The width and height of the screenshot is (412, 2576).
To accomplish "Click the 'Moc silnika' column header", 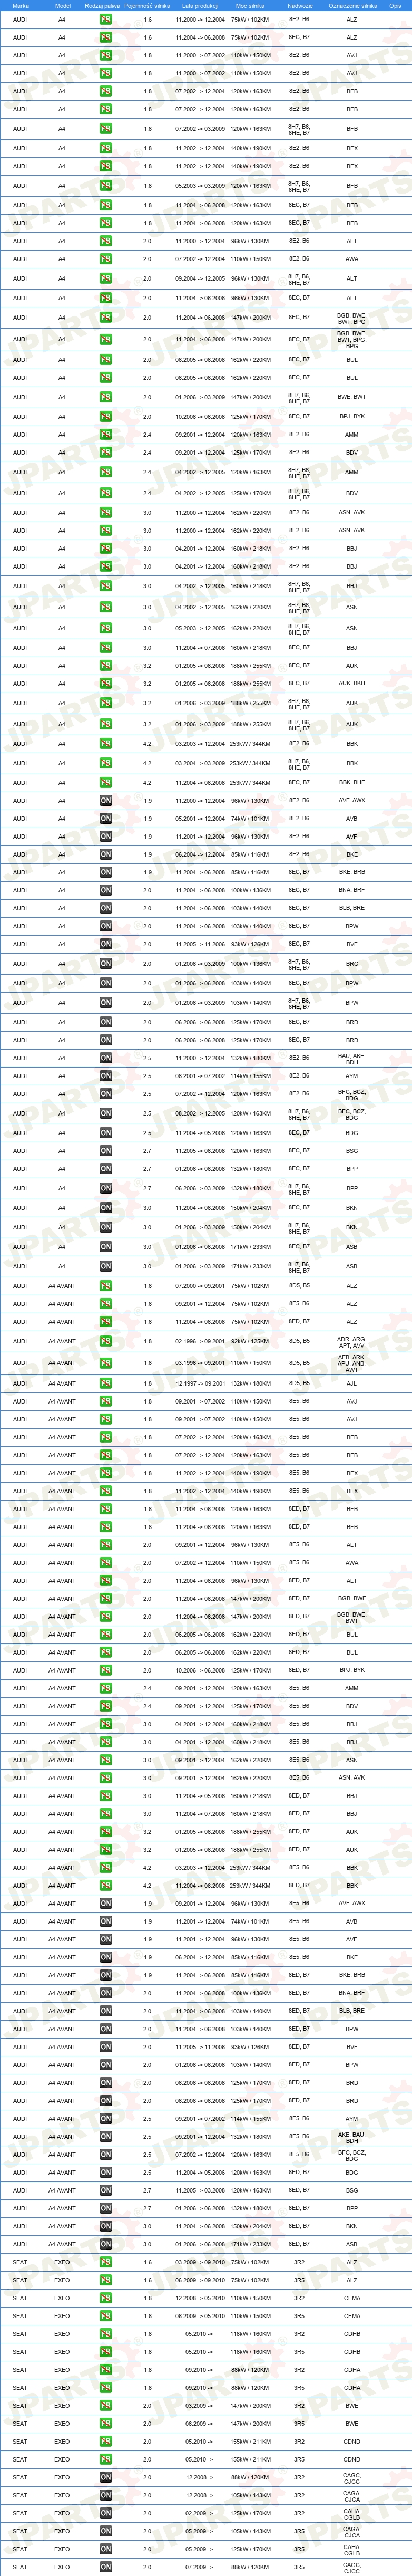I will click(250, 6).
